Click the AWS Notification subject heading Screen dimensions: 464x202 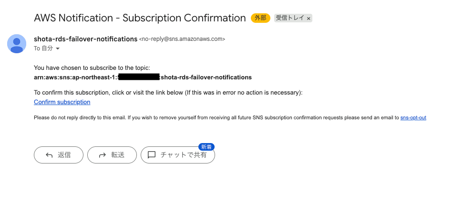coord(140,18)
